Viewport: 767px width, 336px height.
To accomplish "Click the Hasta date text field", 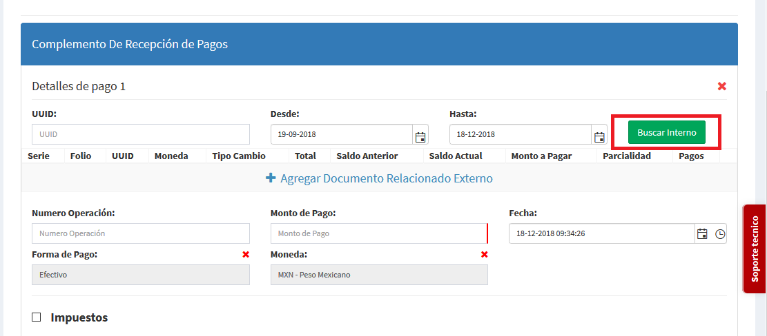I will tap(520, 134).
